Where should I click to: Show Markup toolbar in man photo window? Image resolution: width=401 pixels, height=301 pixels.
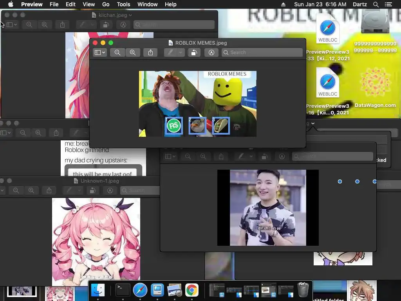(x=282, y=156)
